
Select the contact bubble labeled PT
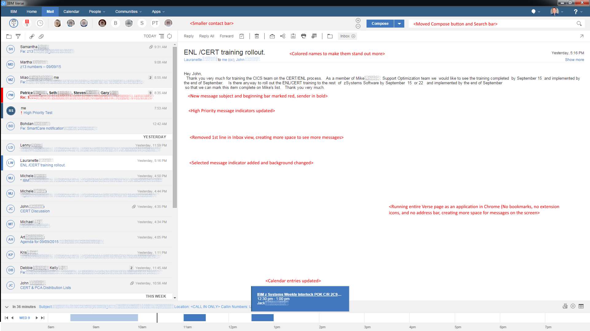155,23
